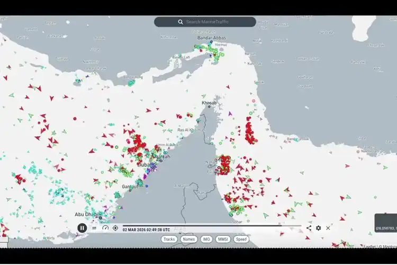The height and width of the screenshot is (265, 397).
Task: Click the playback timeline progress bar
Action: tap(212, 226)
